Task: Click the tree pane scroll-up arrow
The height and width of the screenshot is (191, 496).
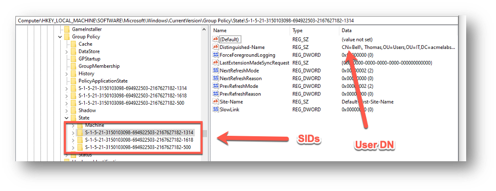Action: click(204, 29)
